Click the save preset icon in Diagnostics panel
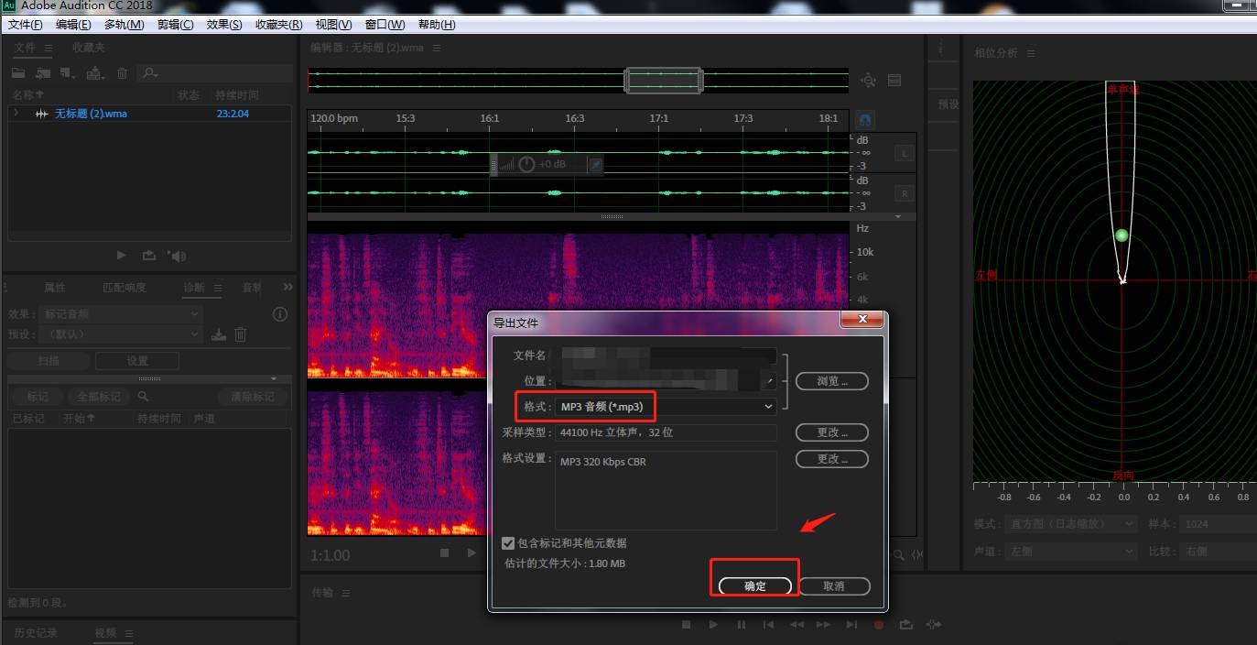The image size is (1257, 645). pyautogui.click(x=219, y=334)
